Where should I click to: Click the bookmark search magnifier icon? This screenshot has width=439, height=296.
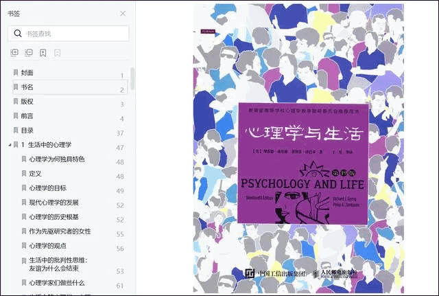18,34
